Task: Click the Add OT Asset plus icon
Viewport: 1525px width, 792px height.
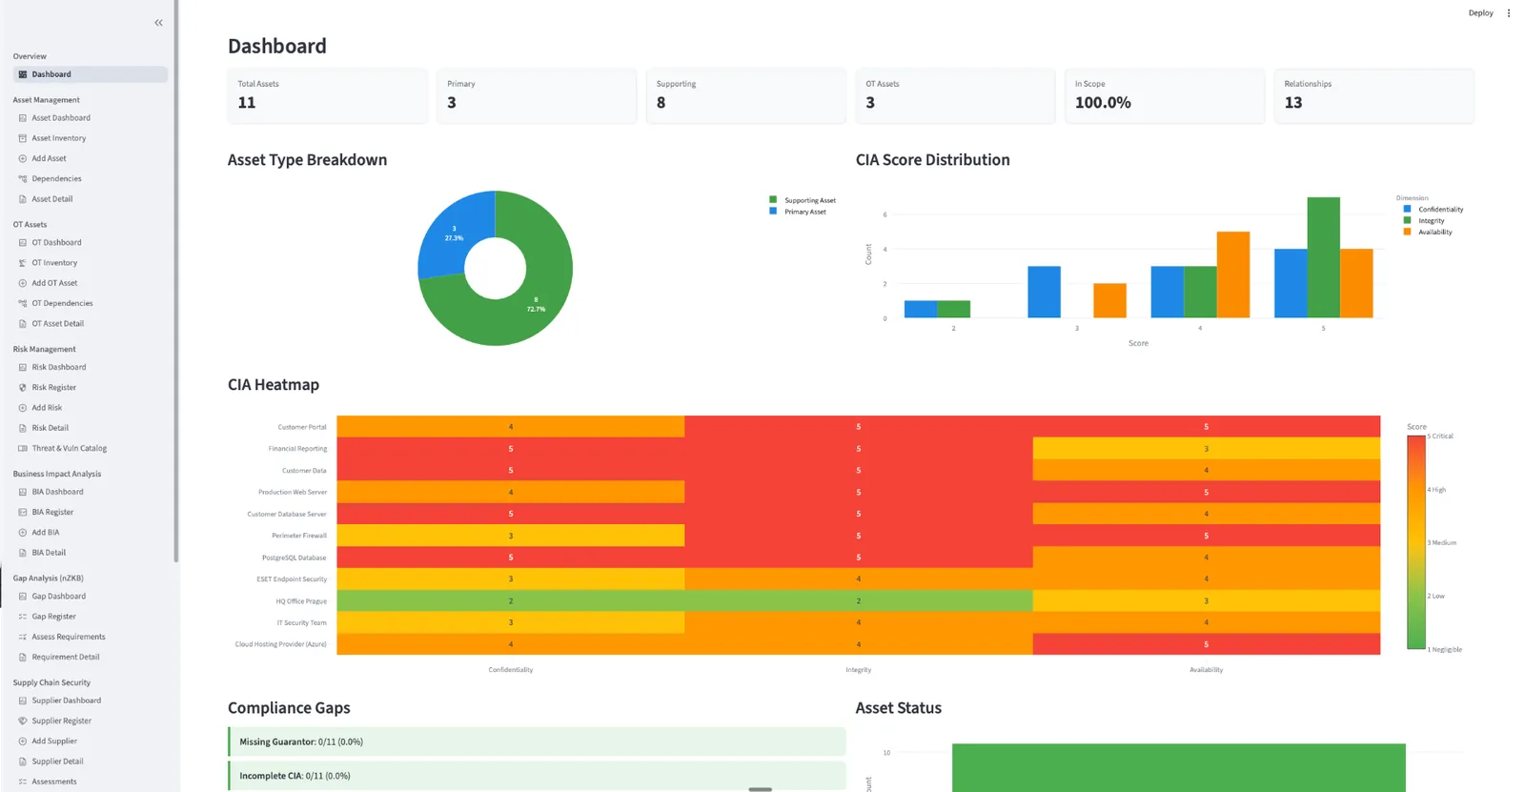Action: [23, 283]
